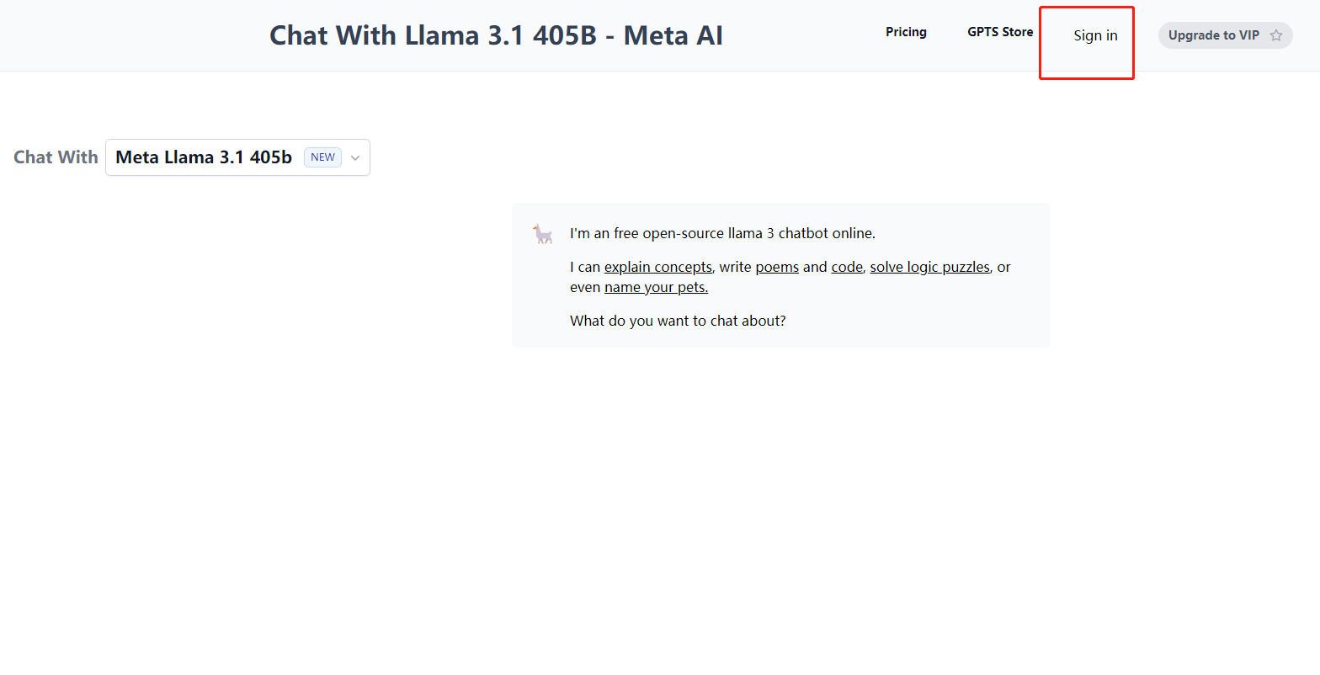The height and width of the screenshot is (675, 1320).
Task: Click the "Chat With" label beside the model selector
Action: click(56, 157)
